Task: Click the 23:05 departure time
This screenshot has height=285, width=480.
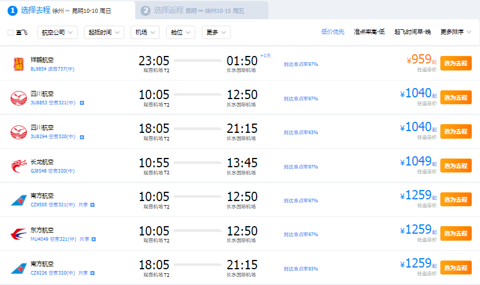Action: (154, 61)
